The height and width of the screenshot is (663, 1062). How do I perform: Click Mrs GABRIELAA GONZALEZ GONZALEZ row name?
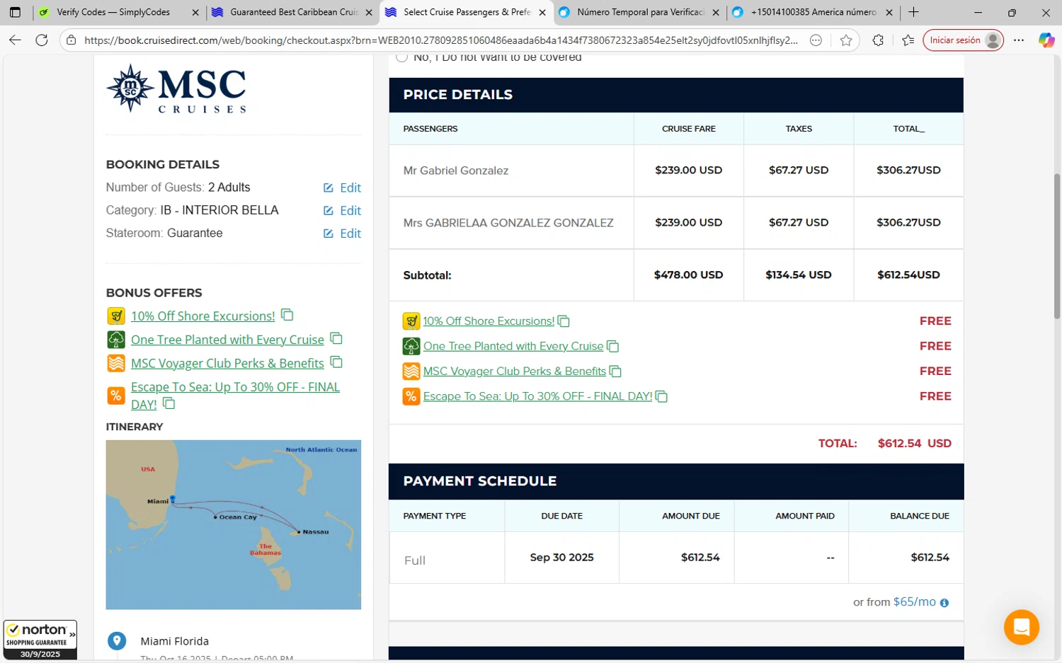coord(508,223)
